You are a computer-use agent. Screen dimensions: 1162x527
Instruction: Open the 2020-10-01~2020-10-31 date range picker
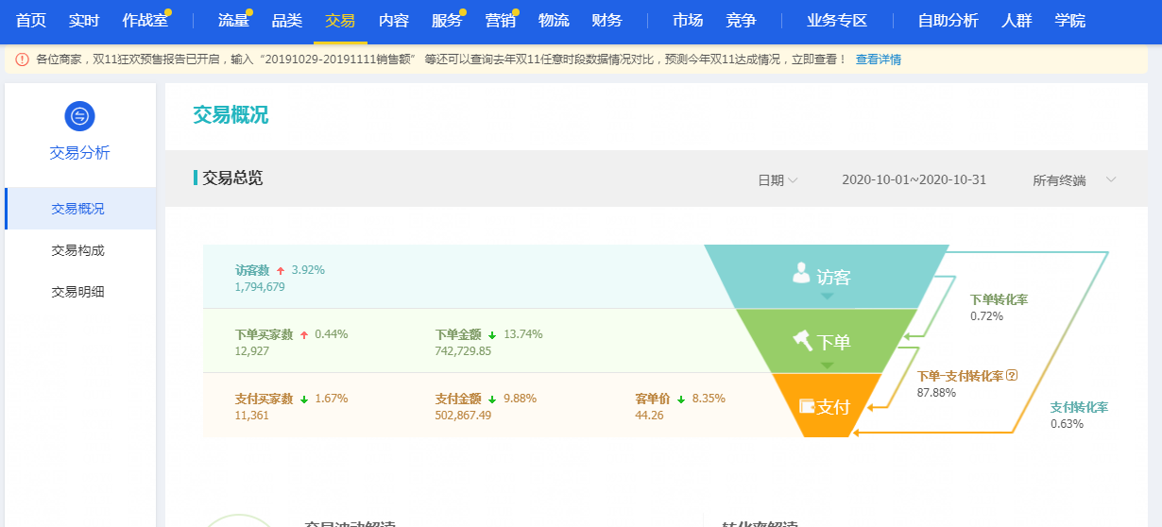[x=914, y=179]
